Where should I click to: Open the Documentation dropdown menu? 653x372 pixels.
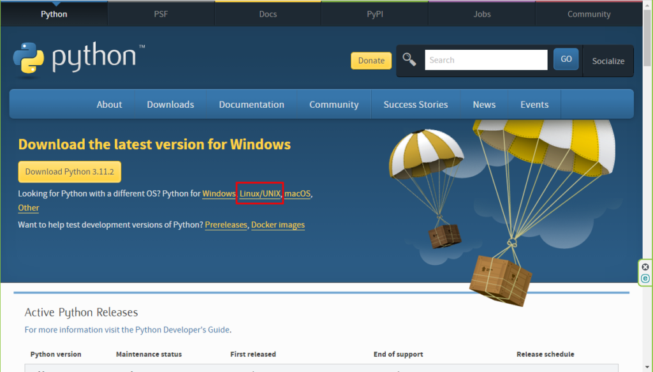pyautogui.click(x=251, y=104)
